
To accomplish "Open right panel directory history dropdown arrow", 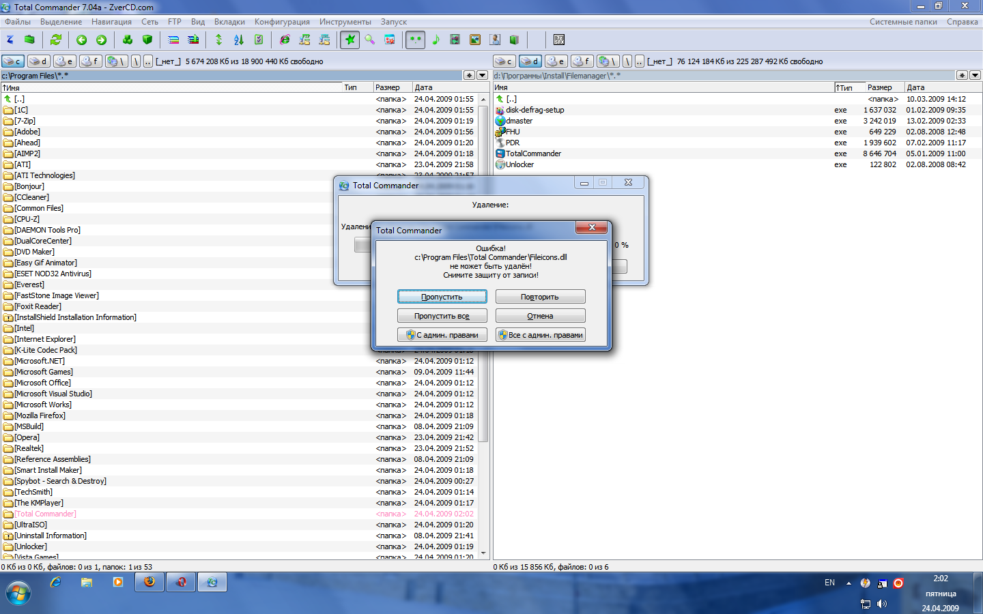I will click(975, 75).
